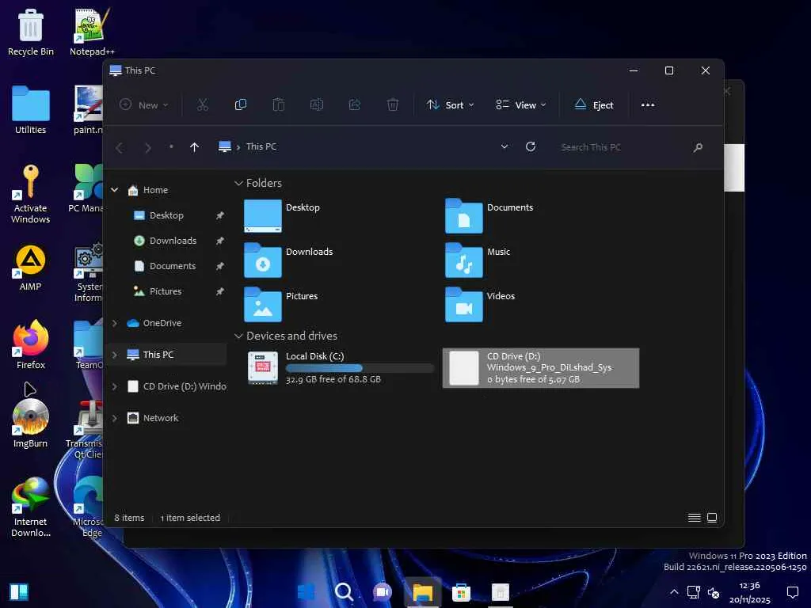
Task: Select the Utilities folder on desktop
Action: coord(31,111)
